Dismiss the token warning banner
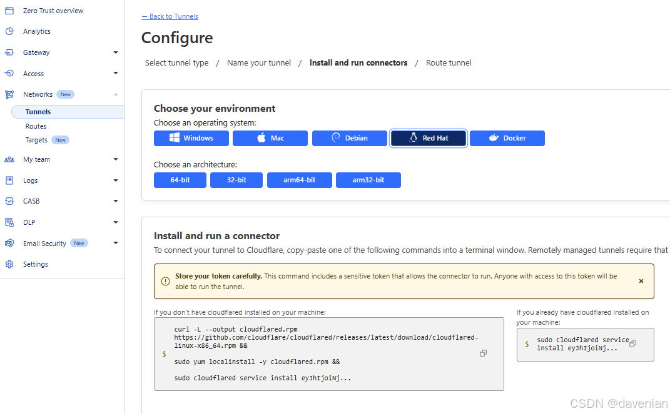This screenshot has height=414, width=670. click(641, 282)
